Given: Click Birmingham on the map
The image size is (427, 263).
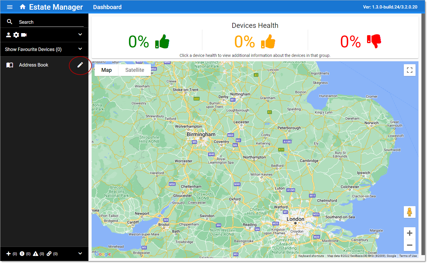Looking at the screenshot, I should (x=201, y=134).
